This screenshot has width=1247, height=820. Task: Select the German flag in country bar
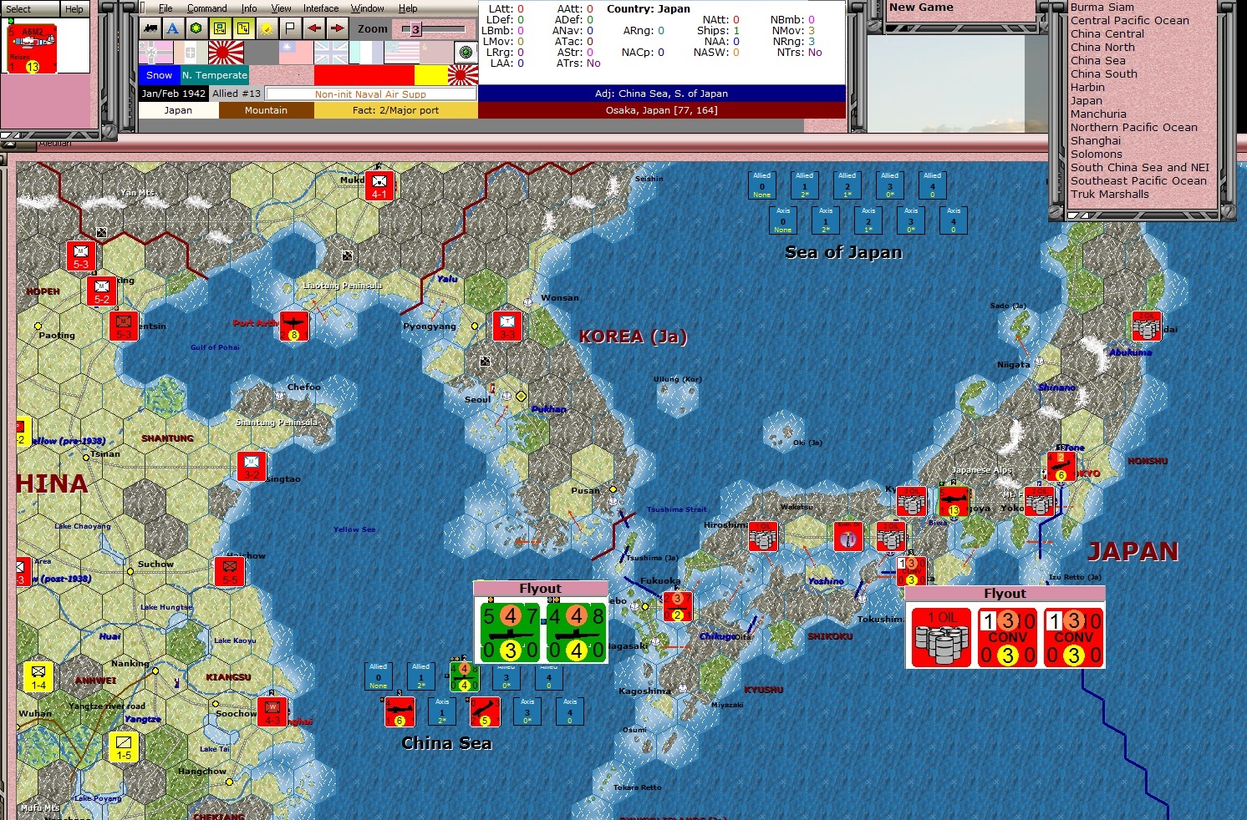(156, 53)
